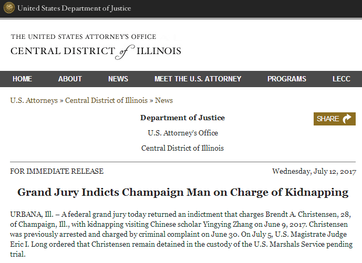Click the Grand Jury Indicts headline
This screenshot has width=362, height=263.
(183, 192)
